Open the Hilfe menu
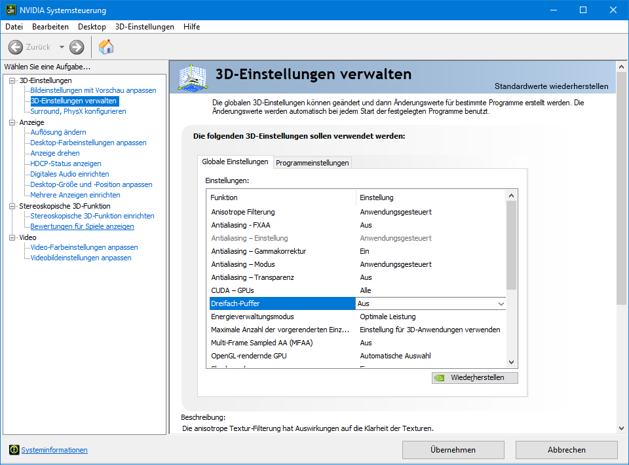The height and width of the screenshot is (465, 629). (x=192, y=27)
